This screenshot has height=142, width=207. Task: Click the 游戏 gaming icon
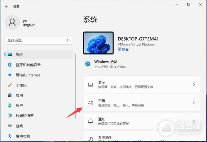pos(10,126)
